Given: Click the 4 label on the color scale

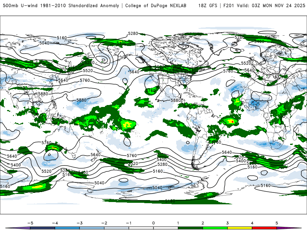Looking at the screenshot, I should pos(252,223).
